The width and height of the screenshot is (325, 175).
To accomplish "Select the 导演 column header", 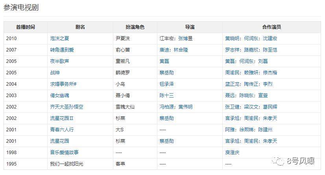I will 190,27.
